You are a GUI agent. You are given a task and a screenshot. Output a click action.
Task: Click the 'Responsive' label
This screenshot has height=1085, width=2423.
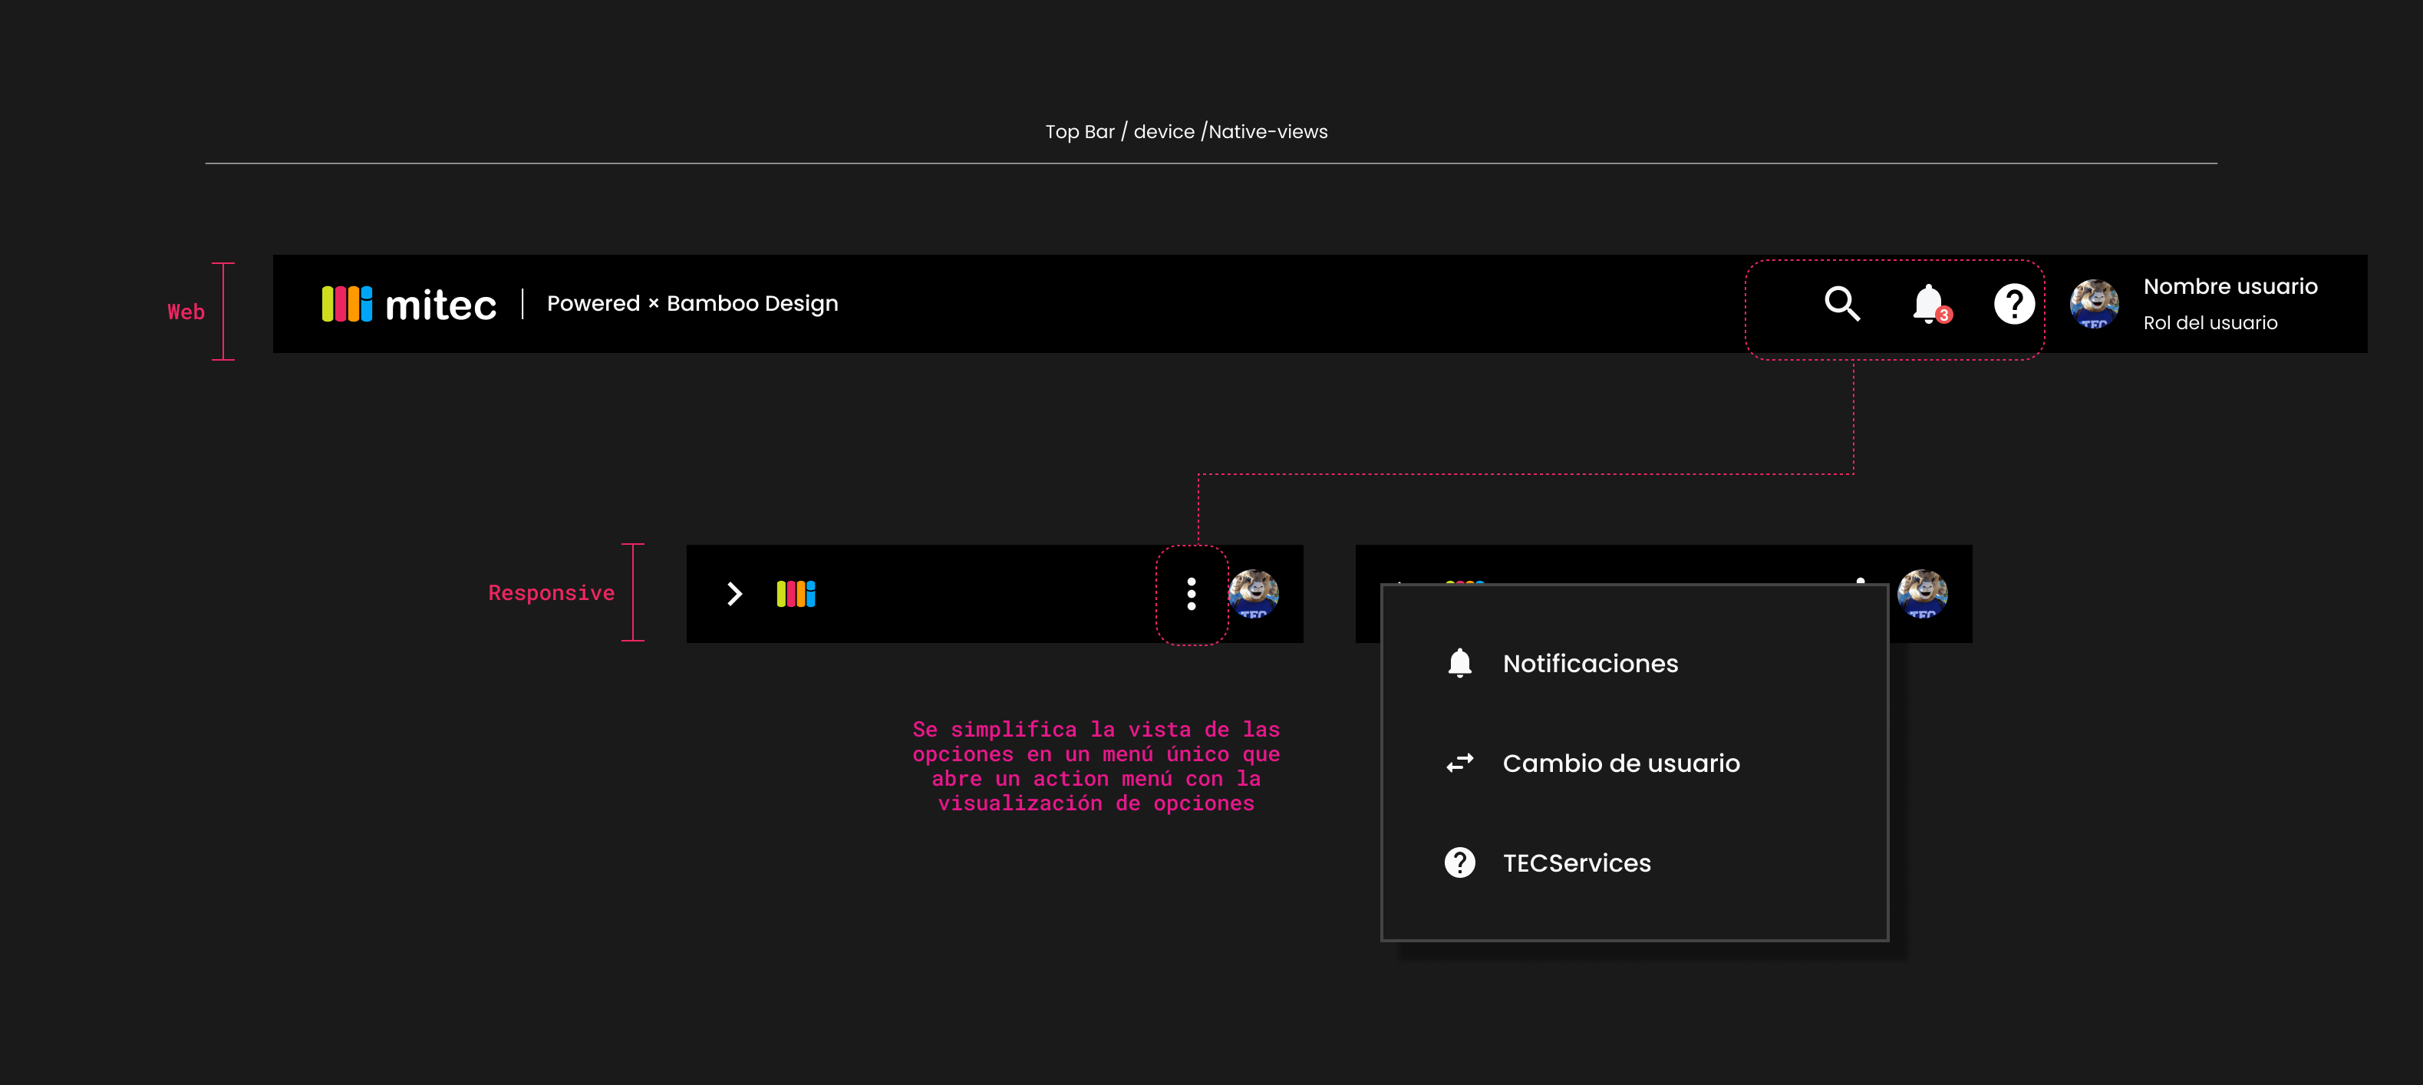(x=551, y=593)
